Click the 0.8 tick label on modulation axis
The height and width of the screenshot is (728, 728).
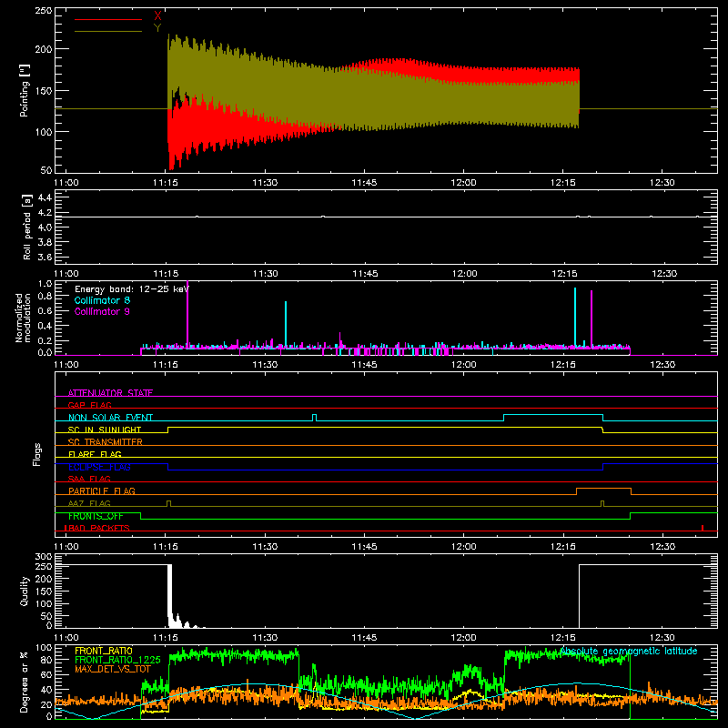click(x=45, y=297)
